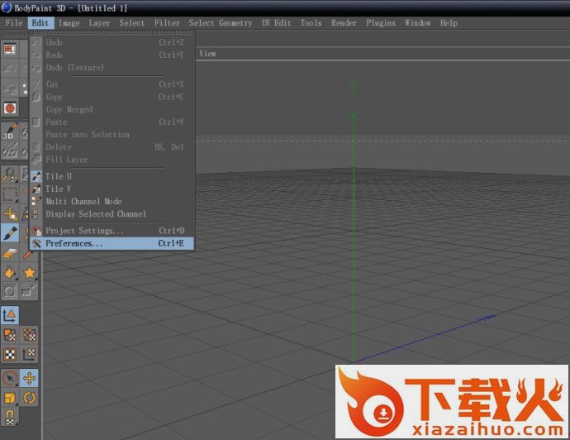Screen dimensions: 570x440
Task: Click the green Y axis arrow handle
Action: (354, 117)
